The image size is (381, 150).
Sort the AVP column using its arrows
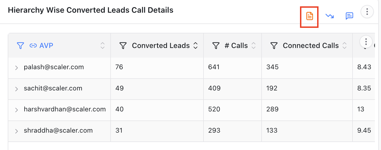point(103,45)
